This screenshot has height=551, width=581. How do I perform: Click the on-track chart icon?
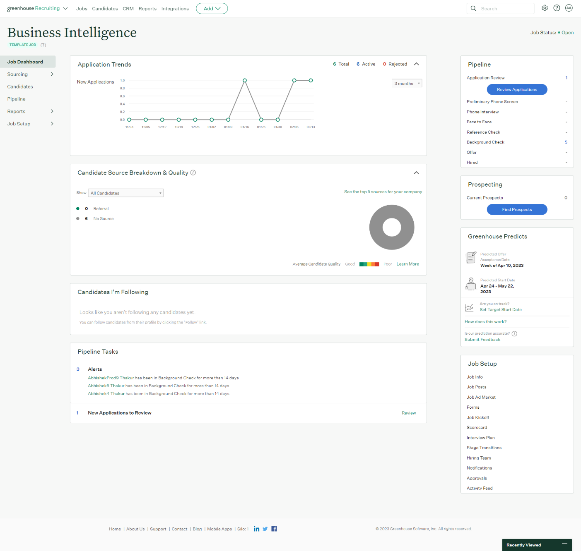pos(469,307)
